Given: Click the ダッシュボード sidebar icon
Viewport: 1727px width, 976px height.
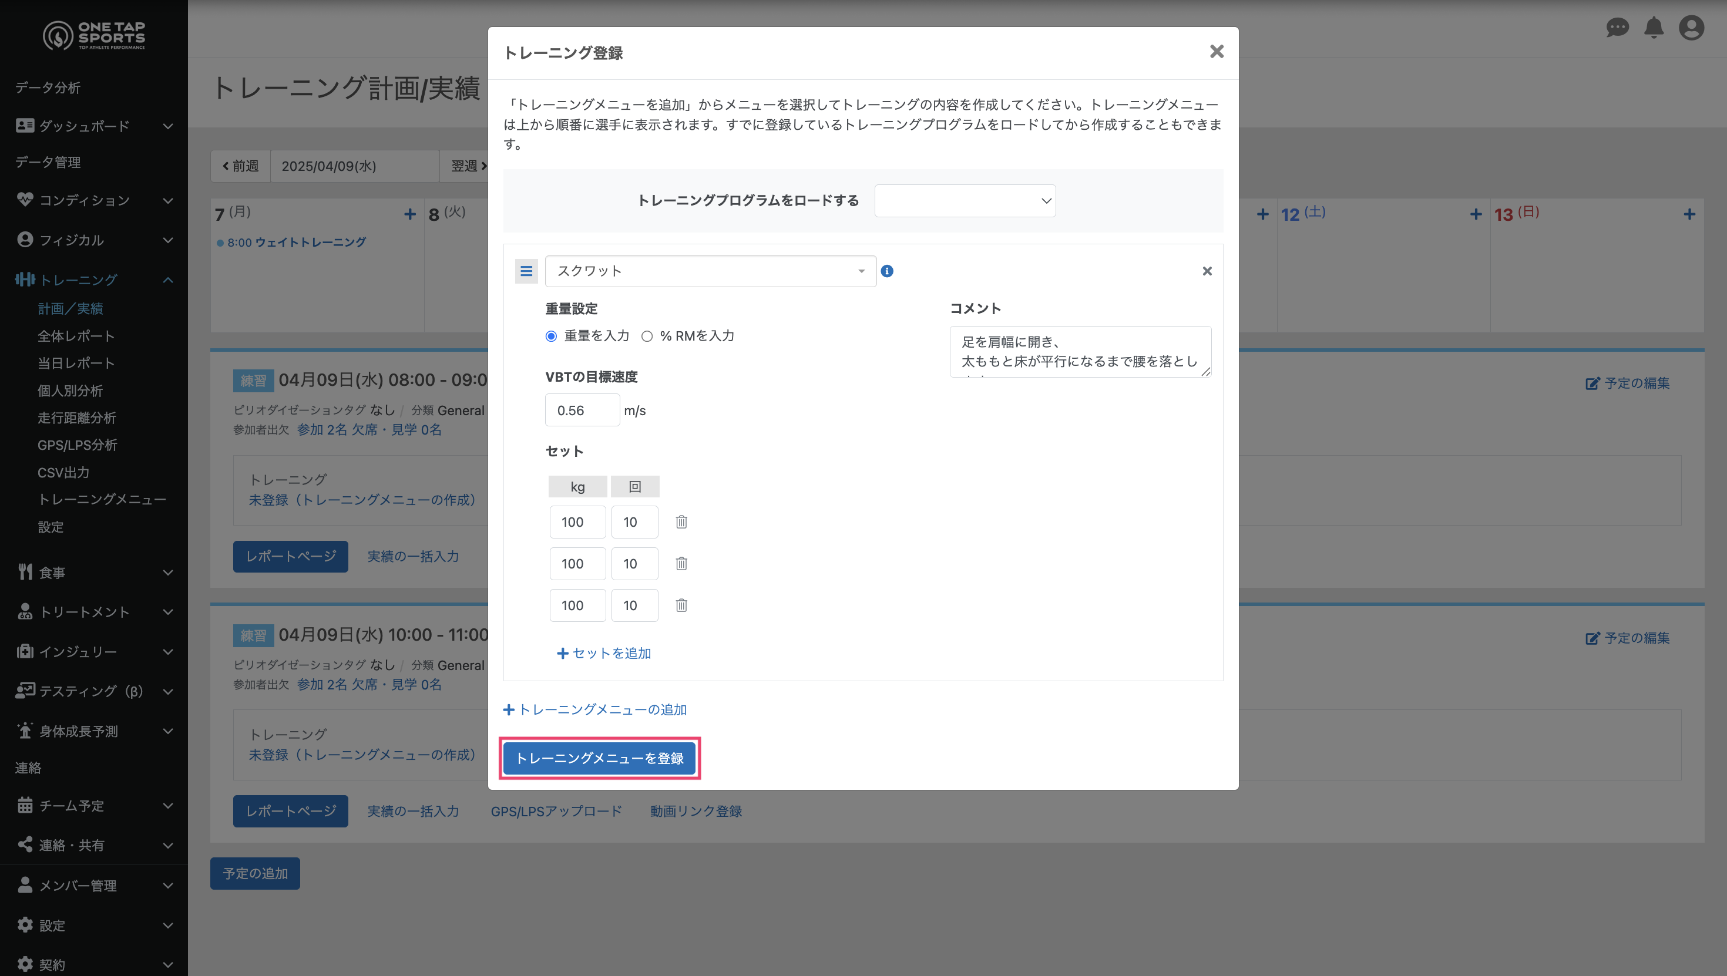Looking at the screenshot, I should (x=25, y=125).
